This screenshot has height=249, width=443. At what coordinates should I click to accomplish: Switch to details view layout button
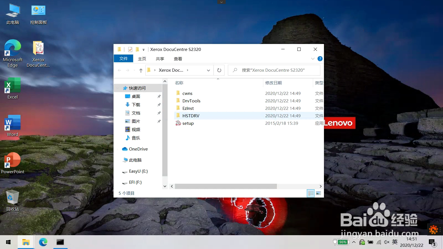point(311,193)
